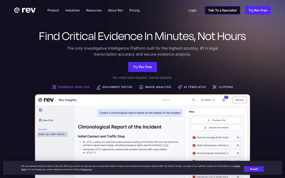Remove the Dashcam_Footage file
Screen dimensions: 285x178
[238, 138]
